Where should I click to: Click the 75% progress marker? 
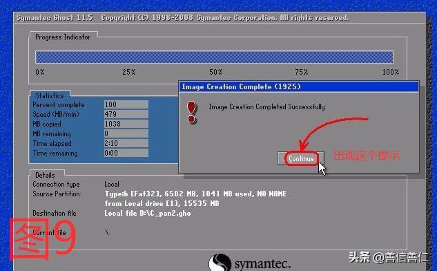coord(302,72)
